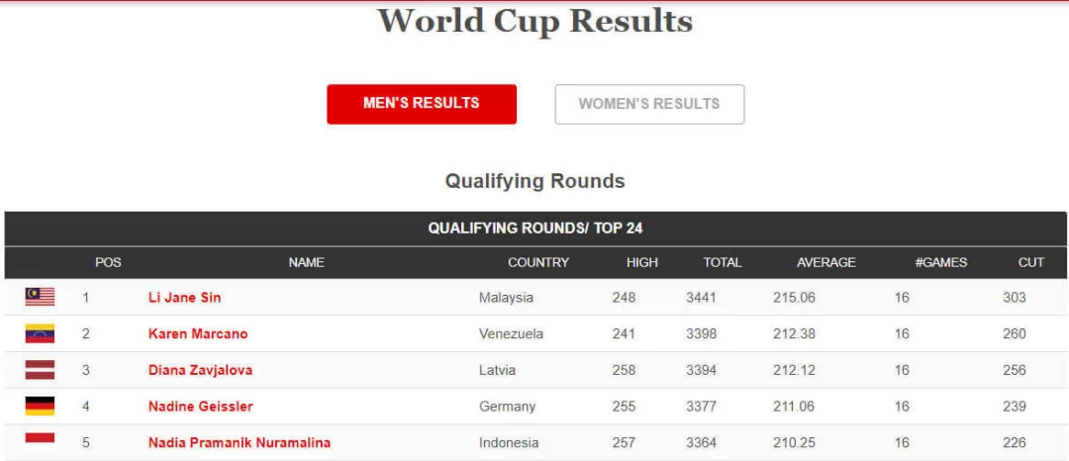
Task: Open Li Jane Sin's player link
Action: (185, 297)
